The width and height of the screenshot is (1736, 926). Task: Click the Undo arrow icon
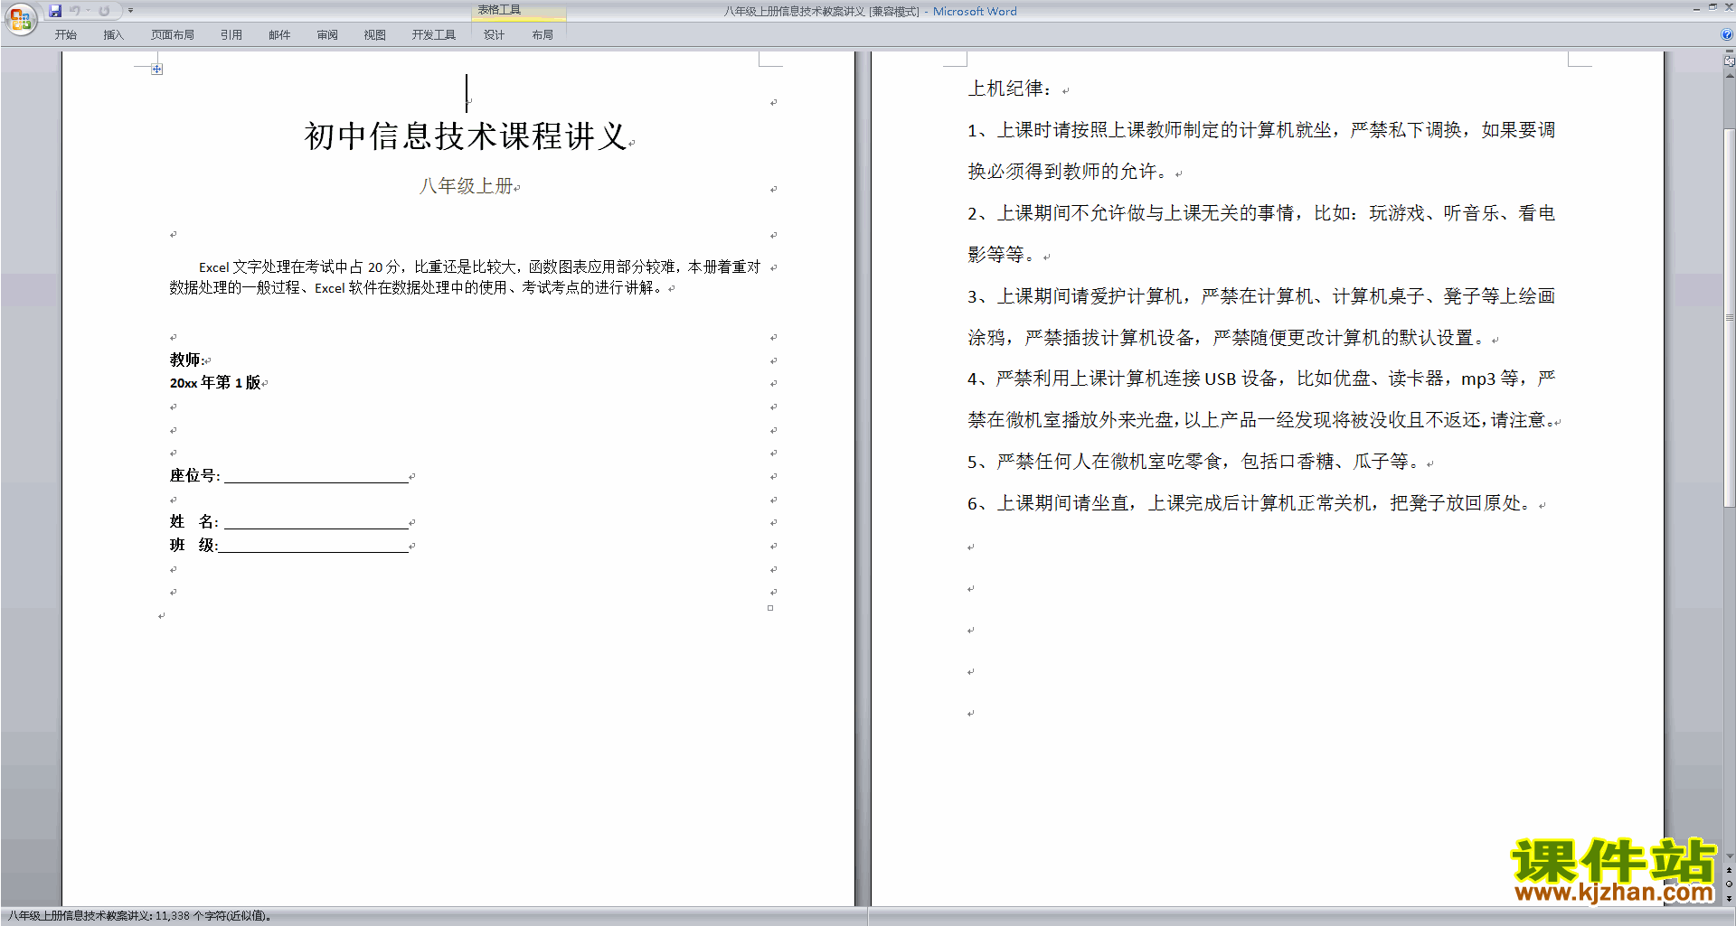tap(75, 11)
